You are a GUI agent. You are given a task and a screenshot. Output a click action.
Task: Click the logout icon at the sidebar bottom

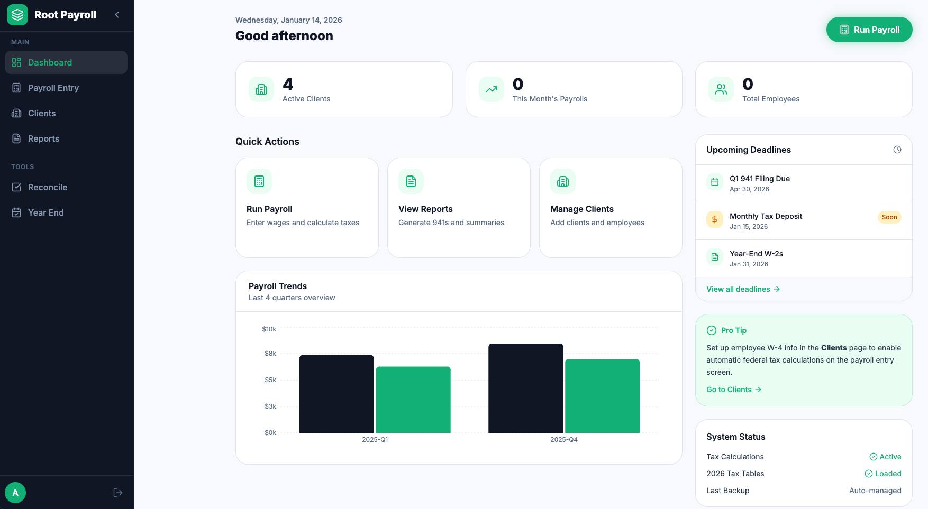point(117,492)
